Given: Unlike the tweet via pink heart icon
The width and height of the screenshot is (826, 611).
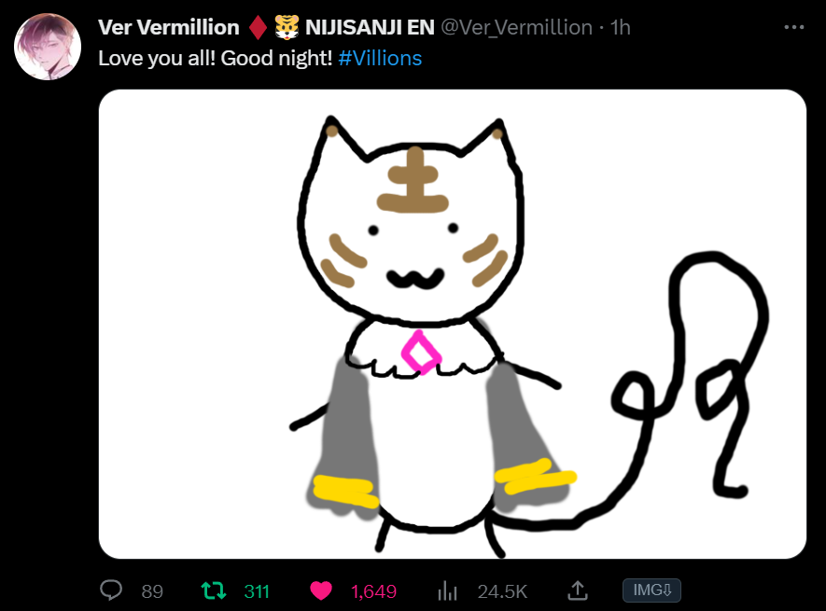Looking at the screenshot, I should (x=321, y=591).
